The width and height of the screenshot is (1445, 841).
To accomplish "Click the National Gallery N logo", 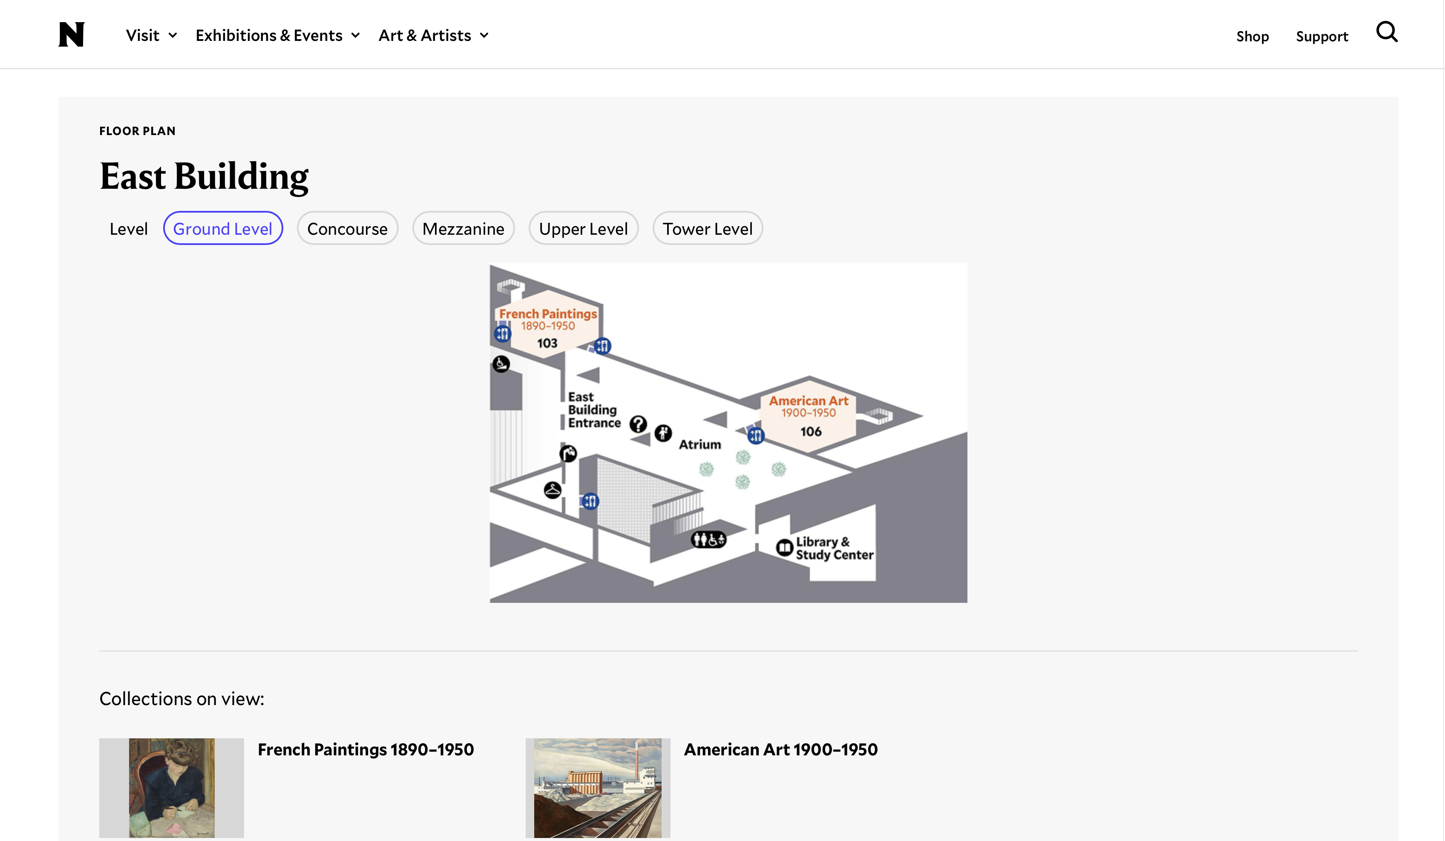I will pyautogui.click(x=72, y=35).
